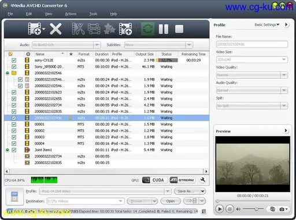The height and width of the screenshot is (220, 296).
Task: Uncheck the 00001 file checkbox
Action: (14, 124)
